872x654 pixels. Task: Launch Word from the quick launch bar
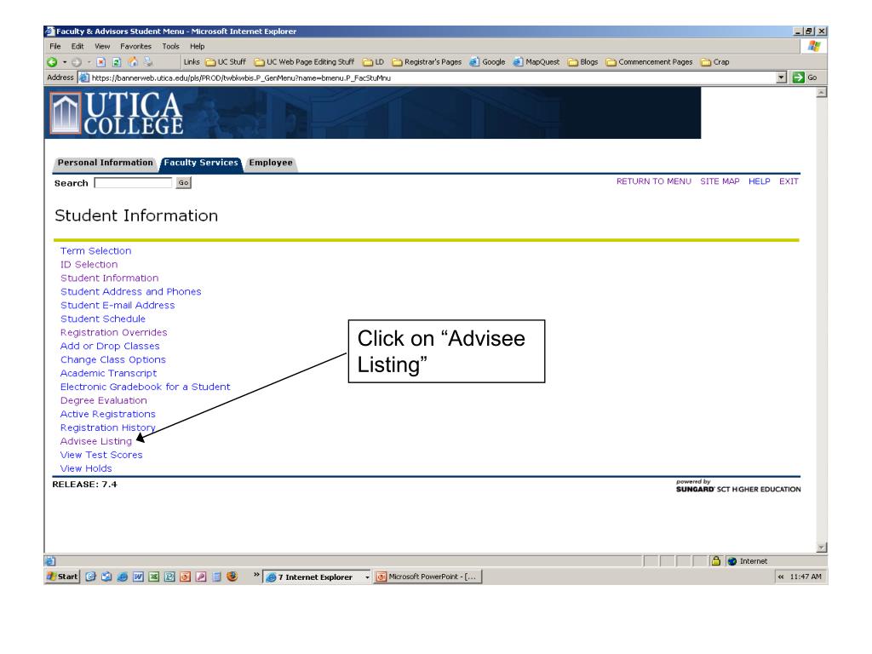tap(138, 577)
